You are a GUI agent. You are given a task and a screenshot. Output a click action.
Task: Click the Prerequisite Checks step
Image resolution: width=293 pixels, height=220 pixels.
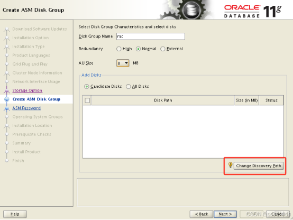32,134
